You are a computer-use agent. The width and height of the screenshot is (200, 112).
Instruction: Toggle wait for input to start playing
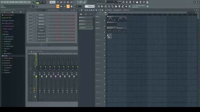pos(61,2)
